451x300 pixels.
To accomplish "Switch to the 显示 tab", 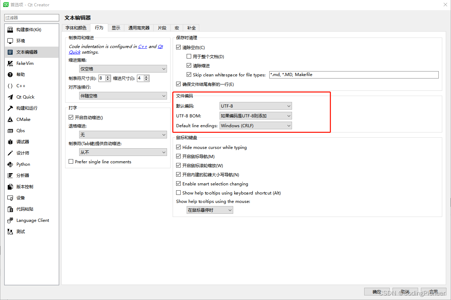I will [x=116, y=28].
